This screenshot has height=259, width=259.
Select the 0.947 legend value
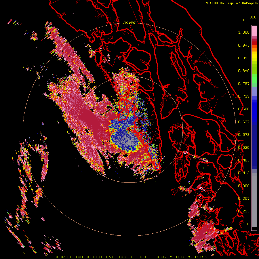pyautogui.click(x=244, y=45)
